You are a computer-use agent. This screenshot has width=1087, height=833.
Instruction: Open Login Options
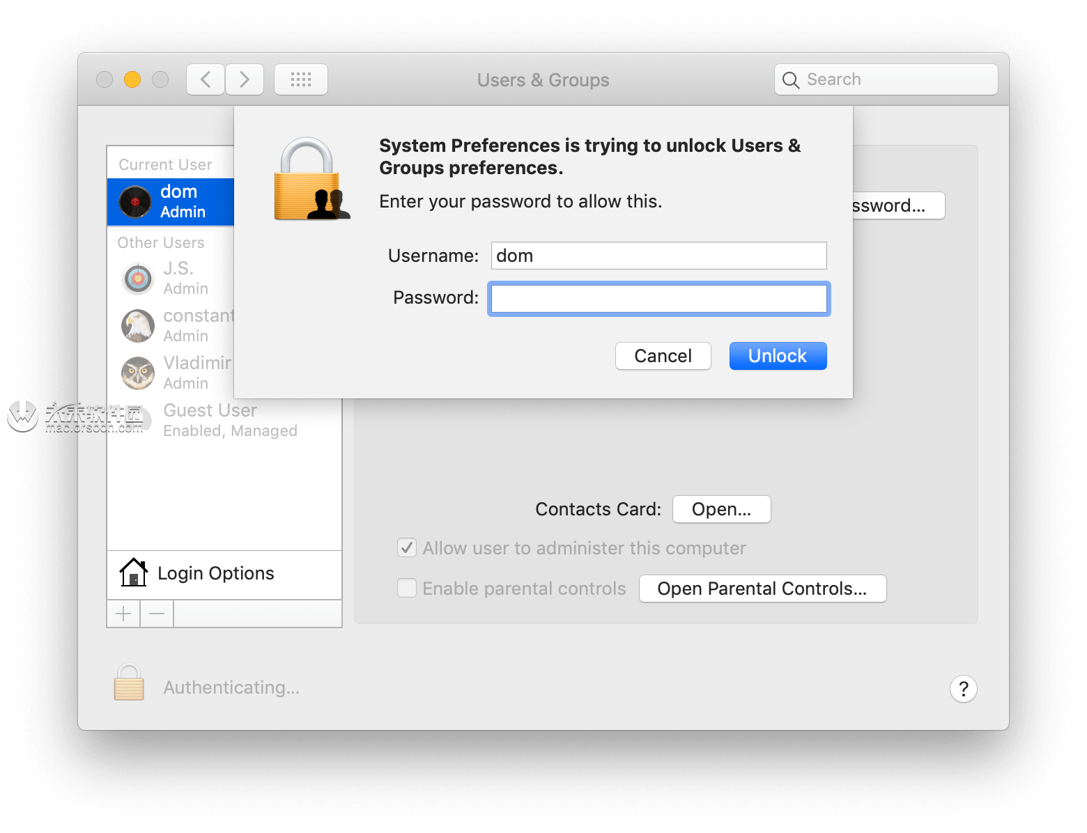(x=224, y=574)
